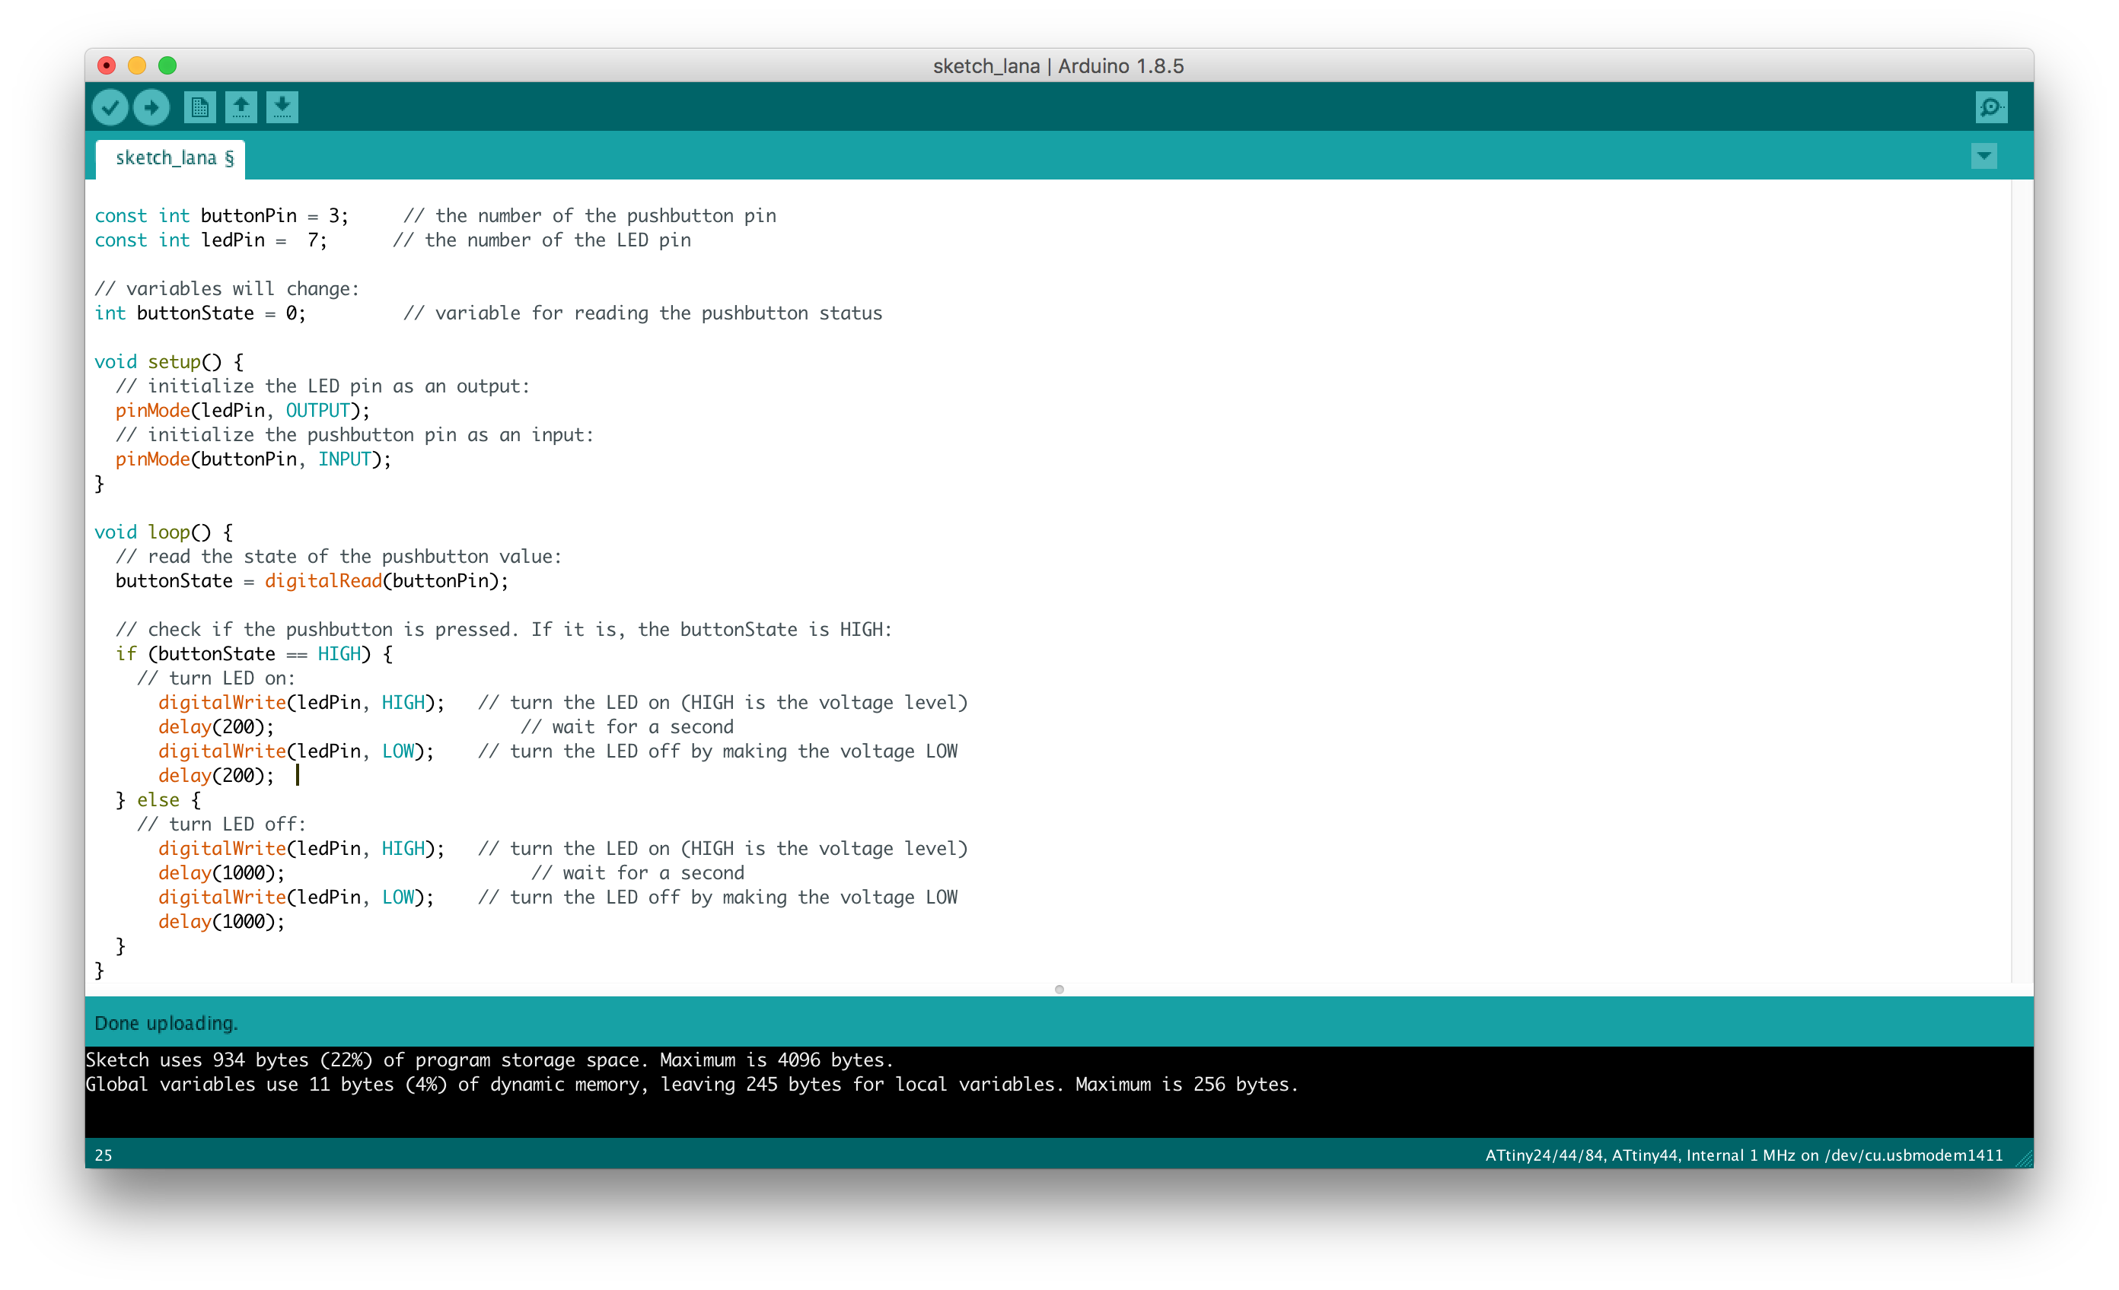Click 'pinMode(ledPin, OUTPUT);' in the code

[x=243, y=410]
